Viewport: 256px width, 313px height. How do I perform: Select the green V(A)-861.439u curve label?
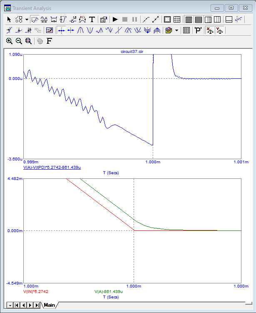tap(109, 292)
